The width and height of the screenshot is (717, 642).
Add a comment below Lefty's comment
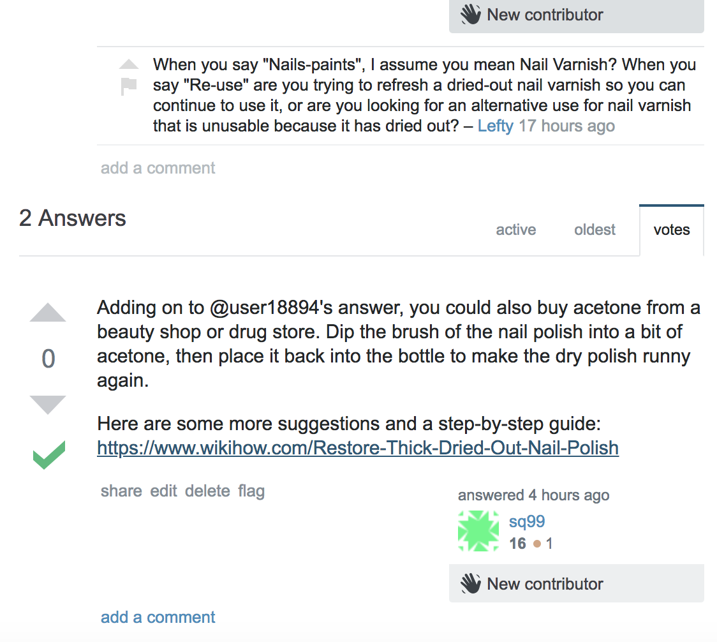158,168
